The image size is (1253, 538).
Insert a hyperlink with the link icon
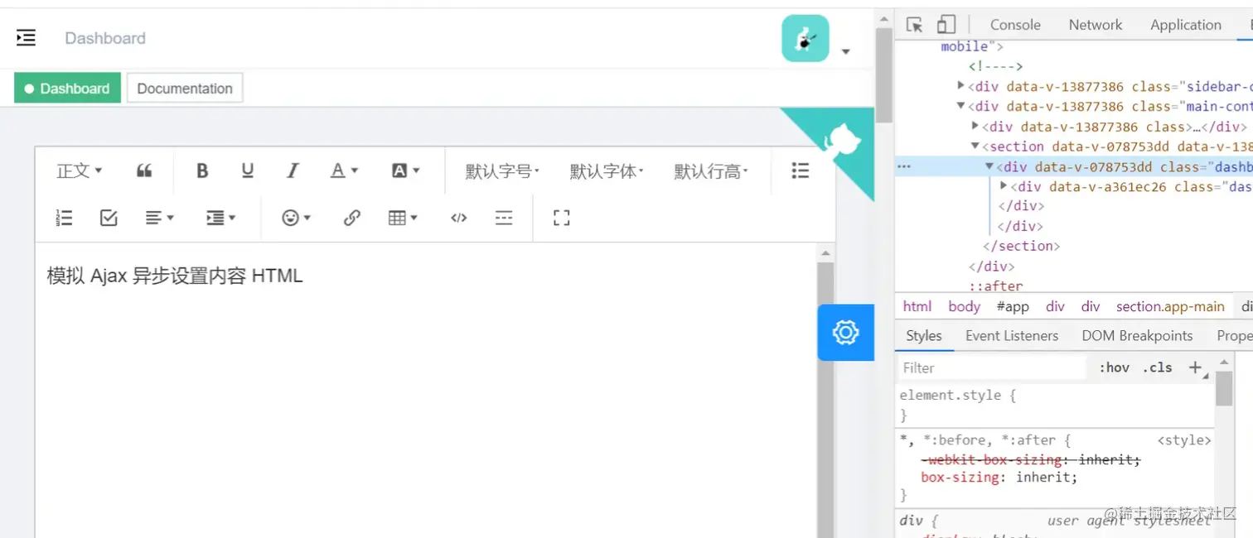tap(351, 218)
